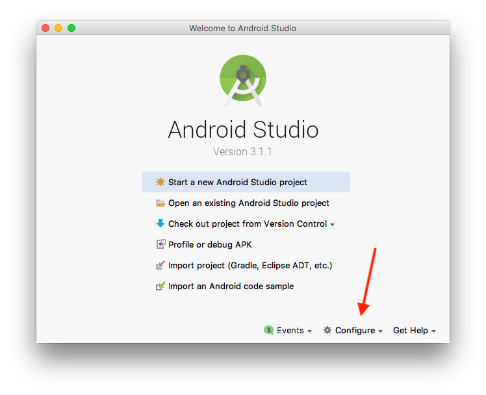Click the Import project arrow icon

(160, 265)
